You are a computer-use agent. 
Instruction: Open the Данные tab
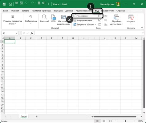(x=69, y=11)
